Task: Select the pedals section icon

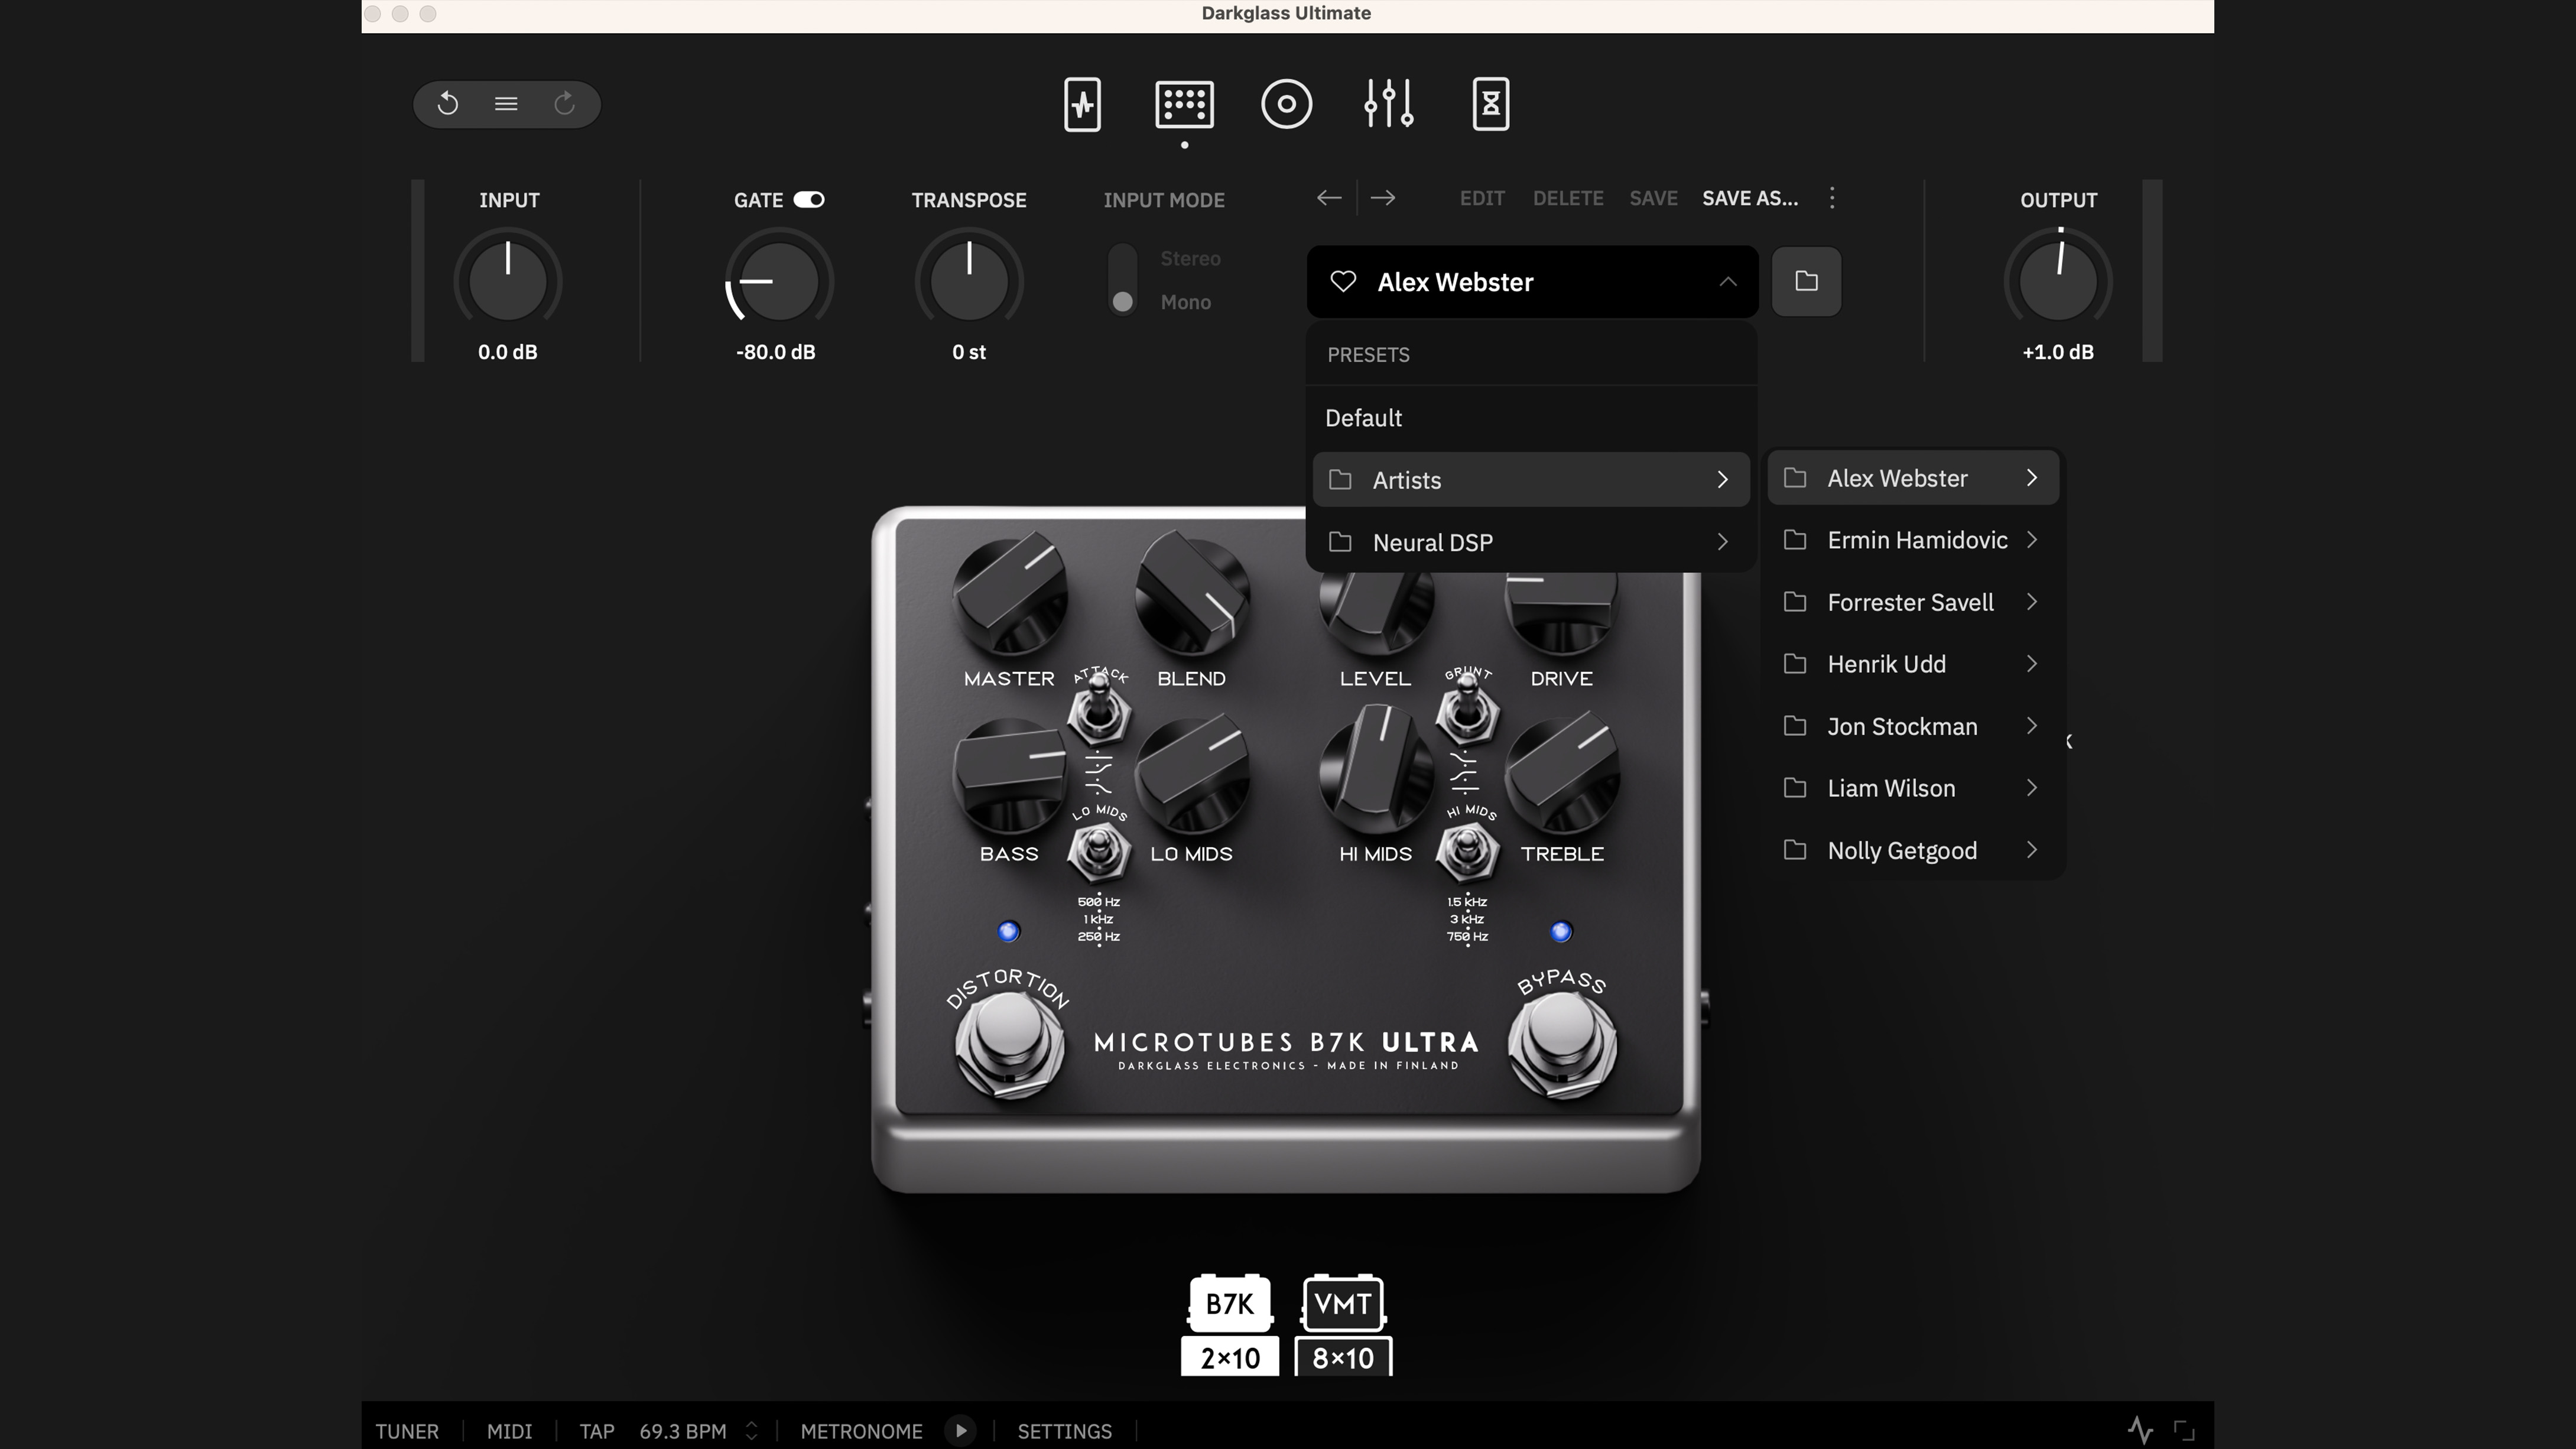Action: coord(1184,104)
